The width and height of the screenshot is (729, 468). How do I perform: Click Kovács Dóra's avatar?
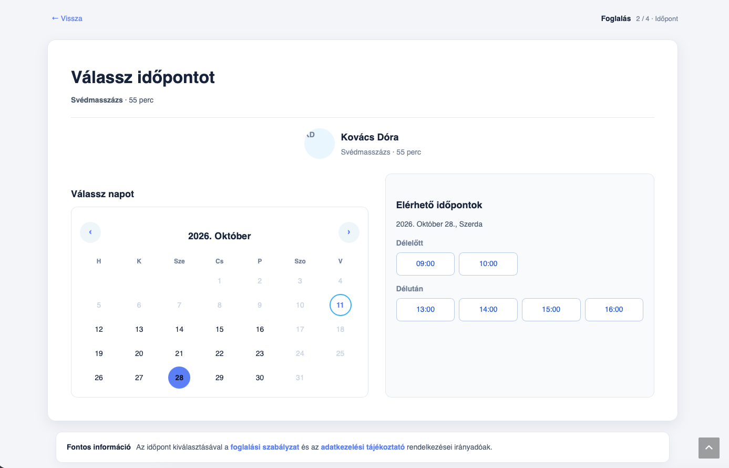pyautogui.click(x=320, y=144)
